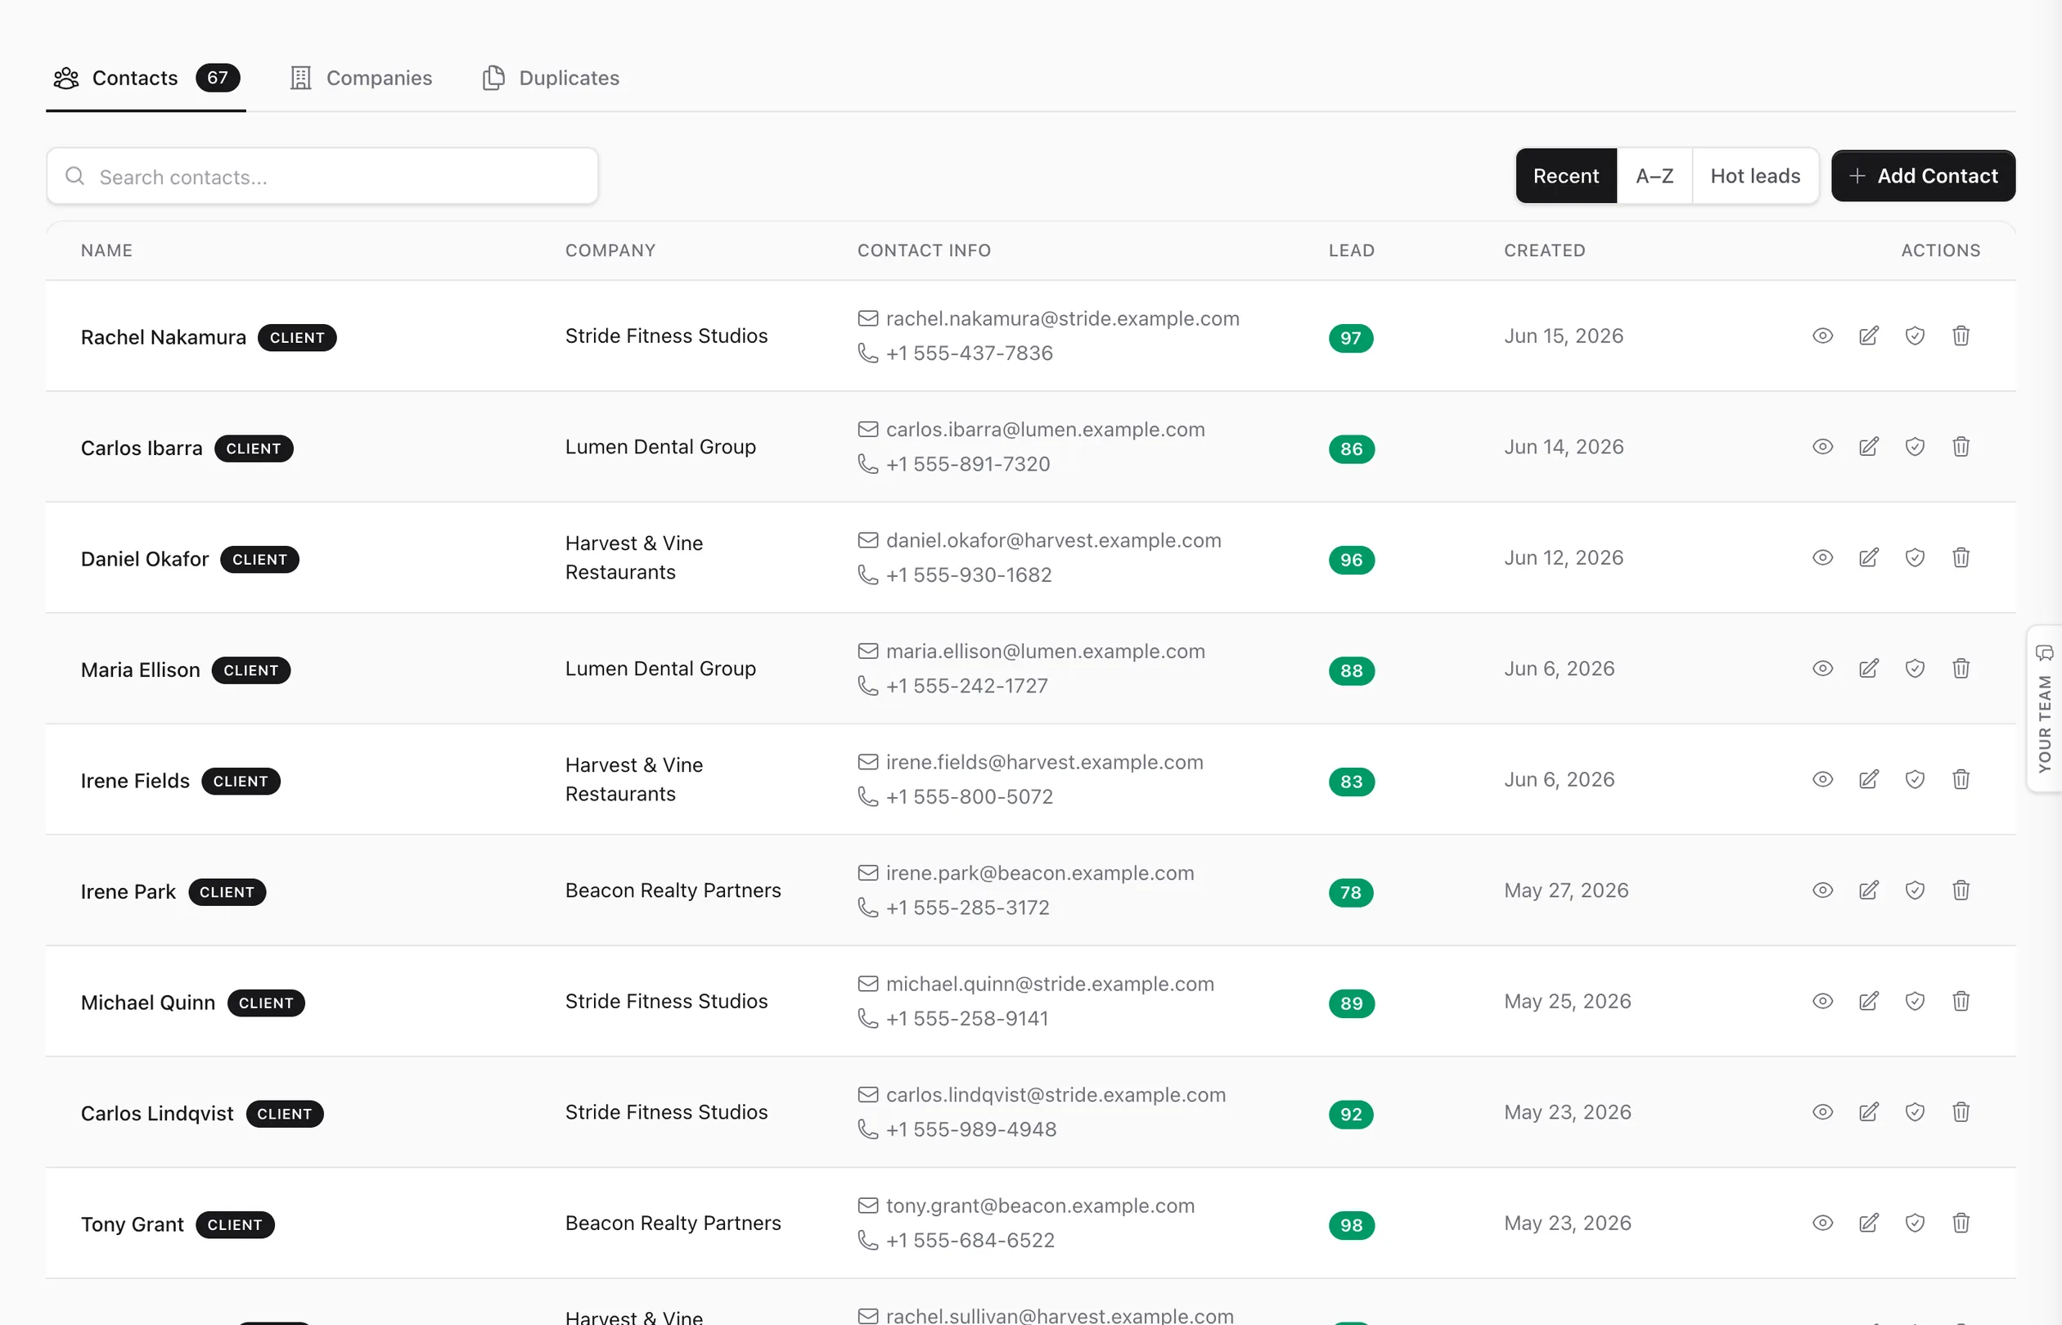Screen dimensions: 2062x1325
Task: Open the Your Team side panel
Action: pos(2045,709)
